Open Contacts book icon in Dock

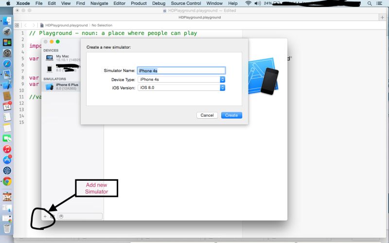[7, 96]
